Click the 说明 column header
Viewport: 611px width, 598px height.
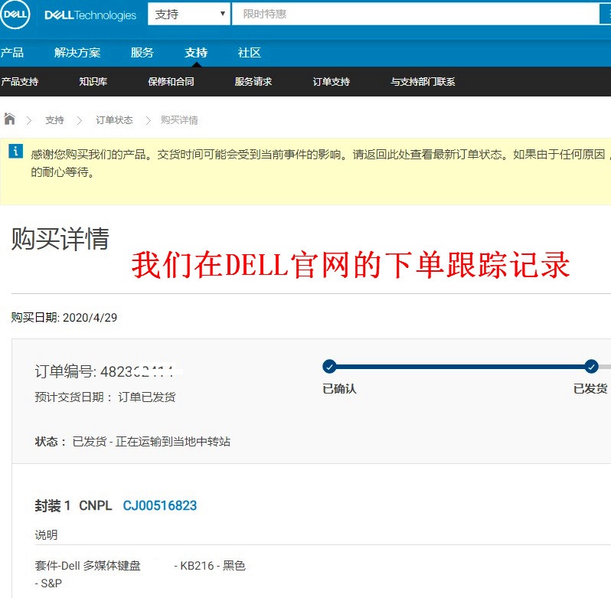click(46, 535)
